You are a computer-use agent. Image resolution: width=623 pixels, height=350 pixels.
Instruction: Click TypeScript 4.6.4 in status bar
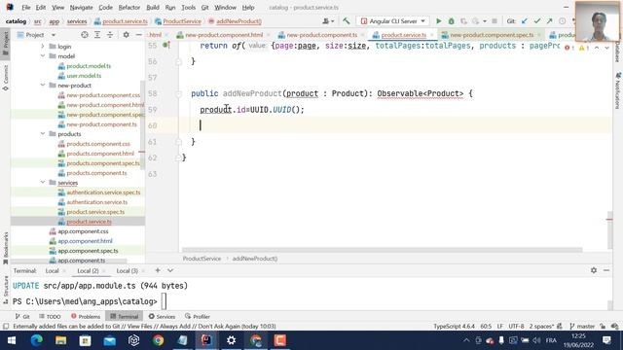(x=455, y=327)
